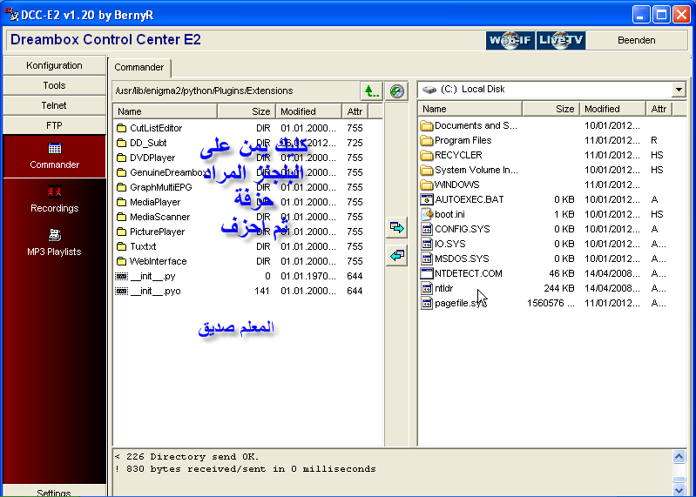
Task: Switch to the Commander tab
Action: coord(139,67)
